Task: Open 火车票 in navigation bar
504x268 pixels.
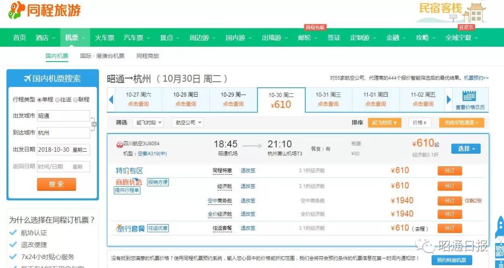Action: click(x=105, y=38)
